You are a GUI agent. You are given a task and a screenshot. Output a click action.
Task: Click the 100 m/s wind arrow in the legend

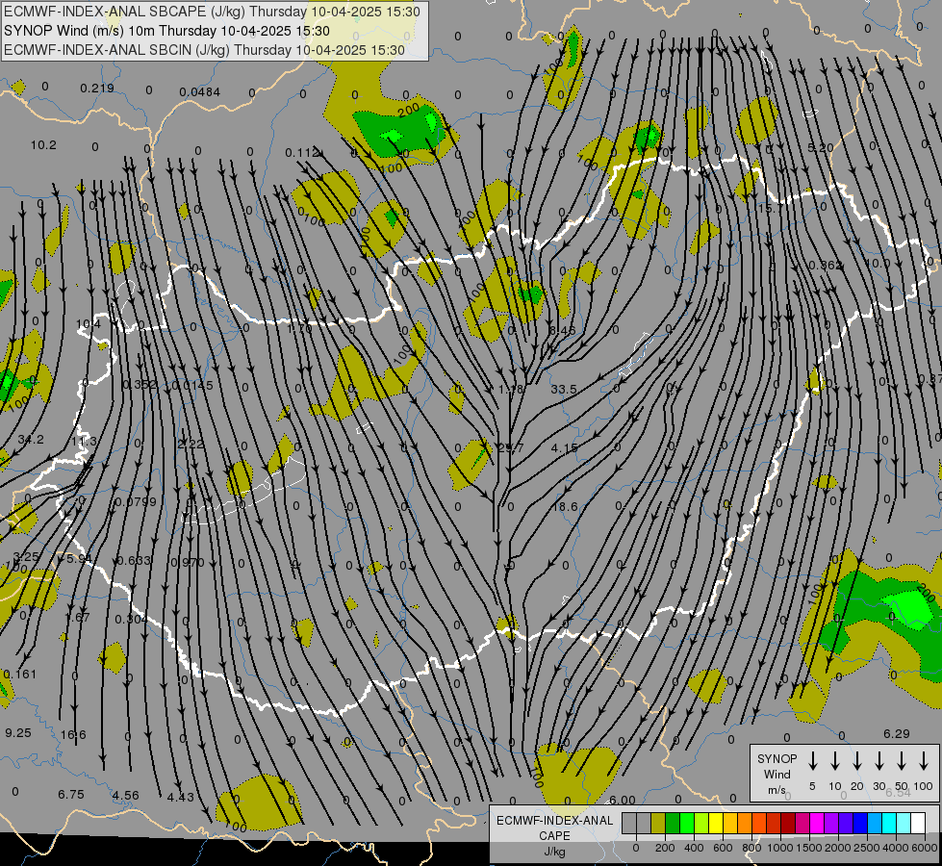click(924, 761)
